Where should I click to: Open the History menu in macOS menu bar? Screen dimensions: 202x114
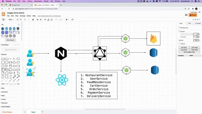click(x=30, y=1)
